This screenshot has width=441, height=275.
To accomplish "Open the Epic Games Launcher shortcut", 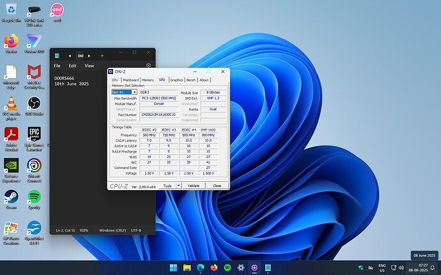I will click(35, 139).
